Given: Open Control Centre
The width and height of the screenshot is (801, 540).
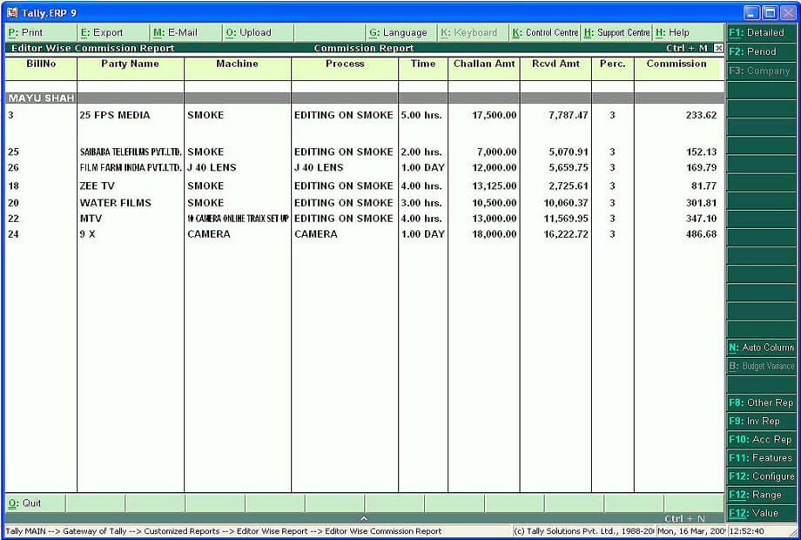Looking at the screenshot, I should [x=545, y=33].
